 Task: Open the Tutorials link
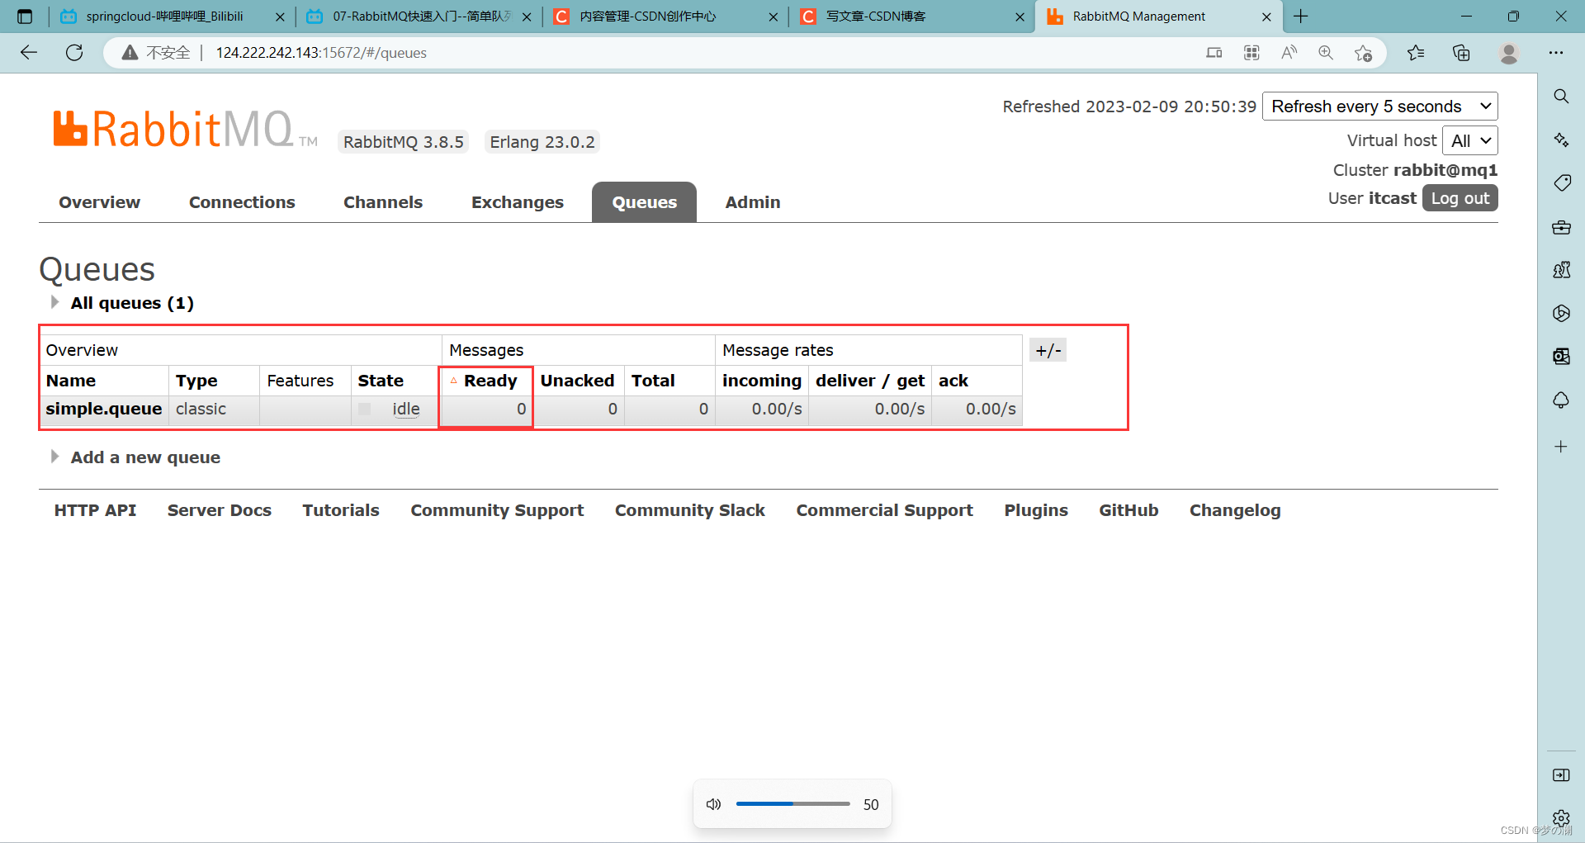coord(341,510)
